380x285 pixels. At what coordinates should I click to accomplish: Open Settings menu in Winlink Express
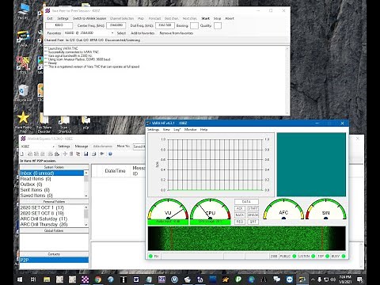64,146
